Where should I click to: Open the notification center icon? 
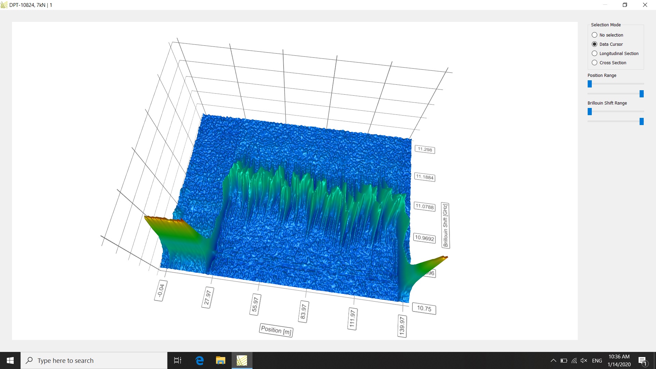point(643,361)
